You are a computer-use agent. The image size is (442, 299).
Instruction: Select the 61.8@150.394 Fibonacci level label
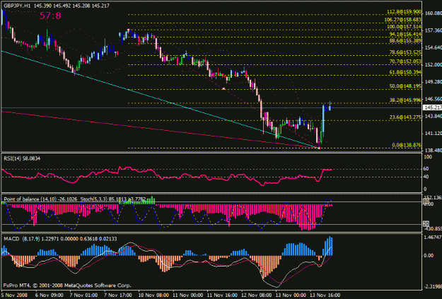(x=405, y=72)
